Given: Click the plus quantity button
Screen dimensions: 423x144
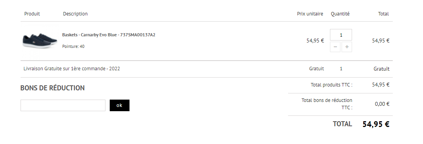Looking at the screenshot, I should [x=347, y=47].
